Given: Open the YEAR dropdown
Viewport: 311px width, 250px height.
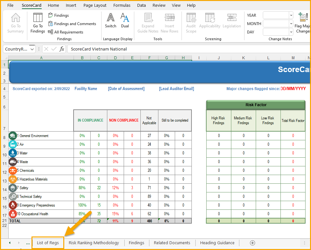Looking at the screenshot, I should click(x=291, y=15).
